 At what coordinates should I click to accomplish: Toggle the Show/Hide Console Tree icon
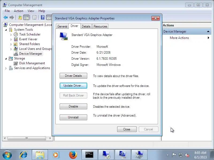point(26,17)
